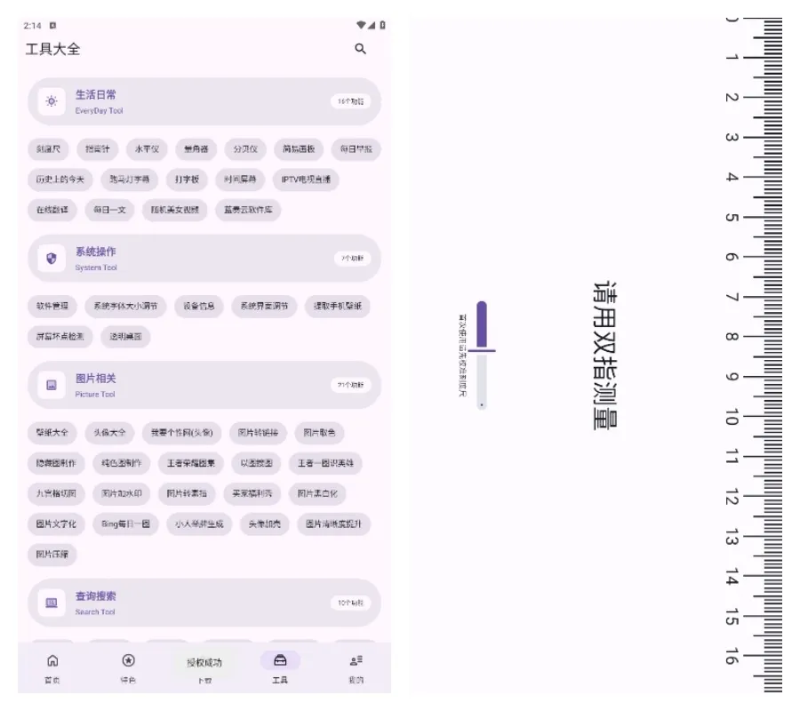Go to the 首页 home icon
Image resolution: width=800 pixels, height=711 pixels.
[x=52, y=660]
